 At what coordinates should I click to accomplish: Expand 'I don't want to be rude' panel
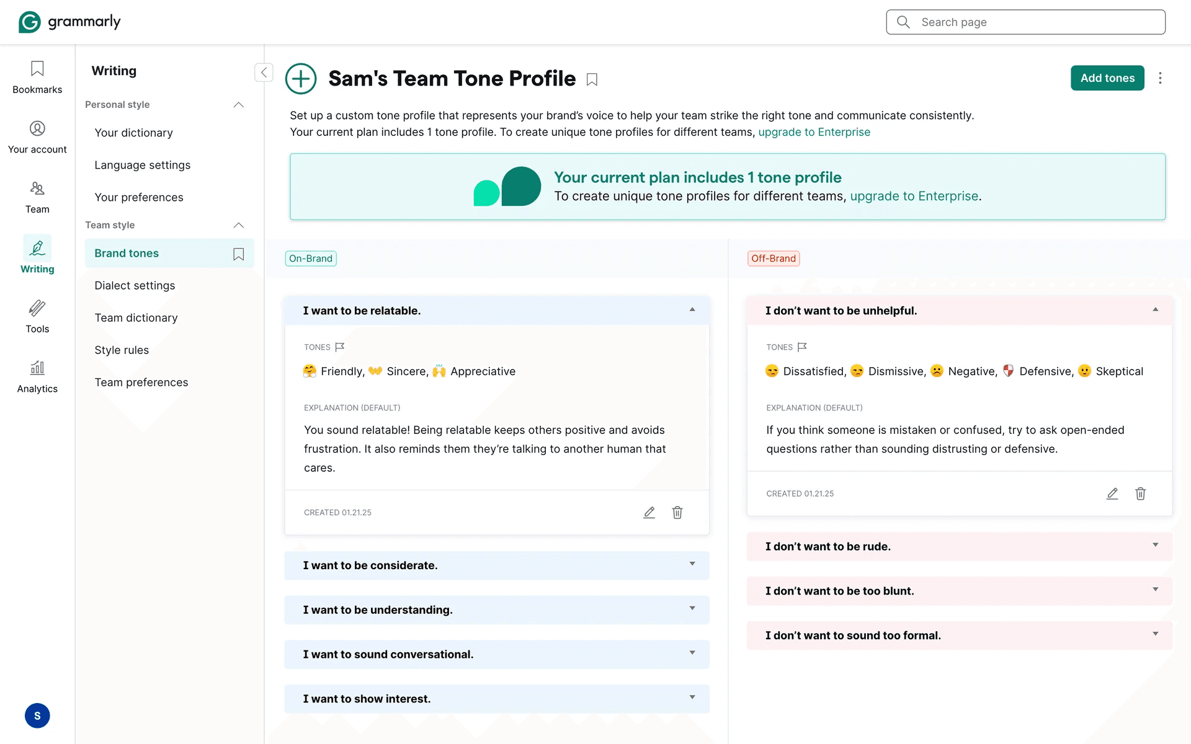point(1155,546)
